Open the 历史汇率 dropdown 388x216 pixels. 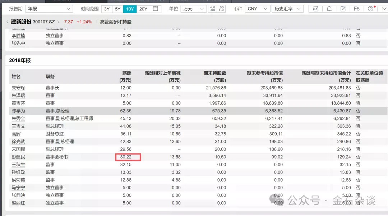pyautogui.click(x=287, y=9)
